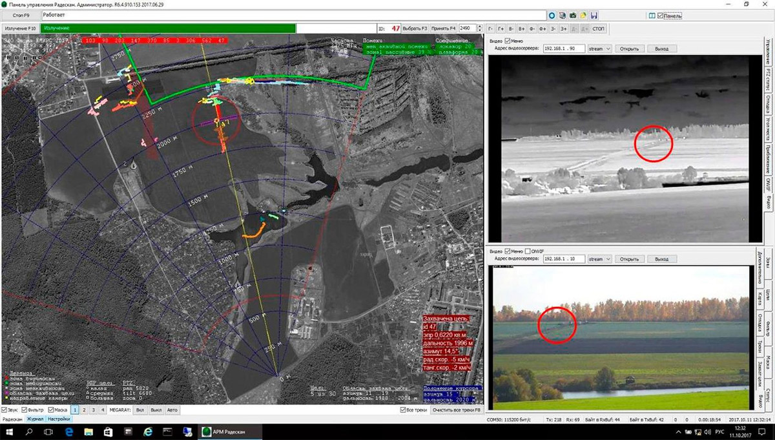The image size is (775, 440).
Task: Switch to Журнал tab
Action: [35, 419]
